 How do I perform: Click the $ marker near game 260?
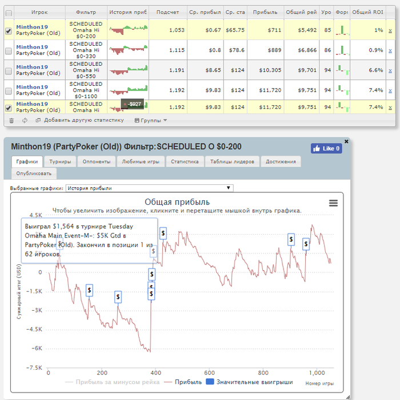(118, 297)
